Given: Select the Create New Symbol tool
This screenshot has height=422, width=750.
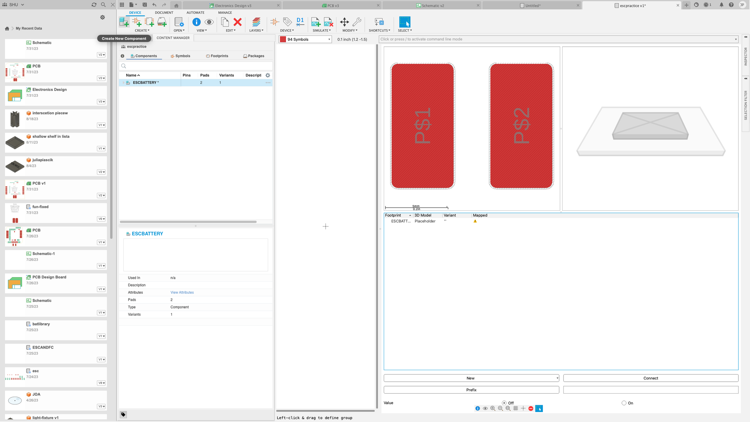Looking at the screenshot, I should (x=137, y=22).
